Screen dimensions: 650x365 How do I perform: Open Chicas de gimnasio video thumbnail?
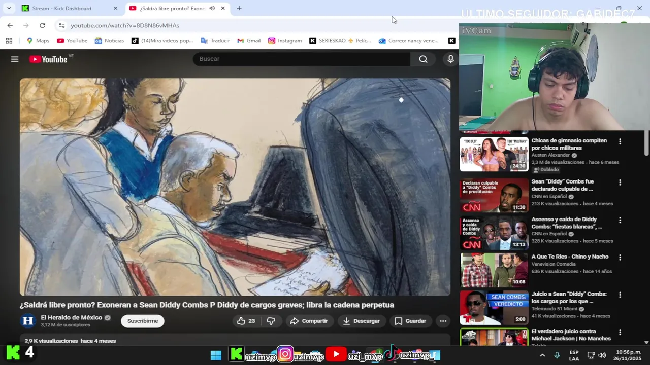[x=494, y=154]
